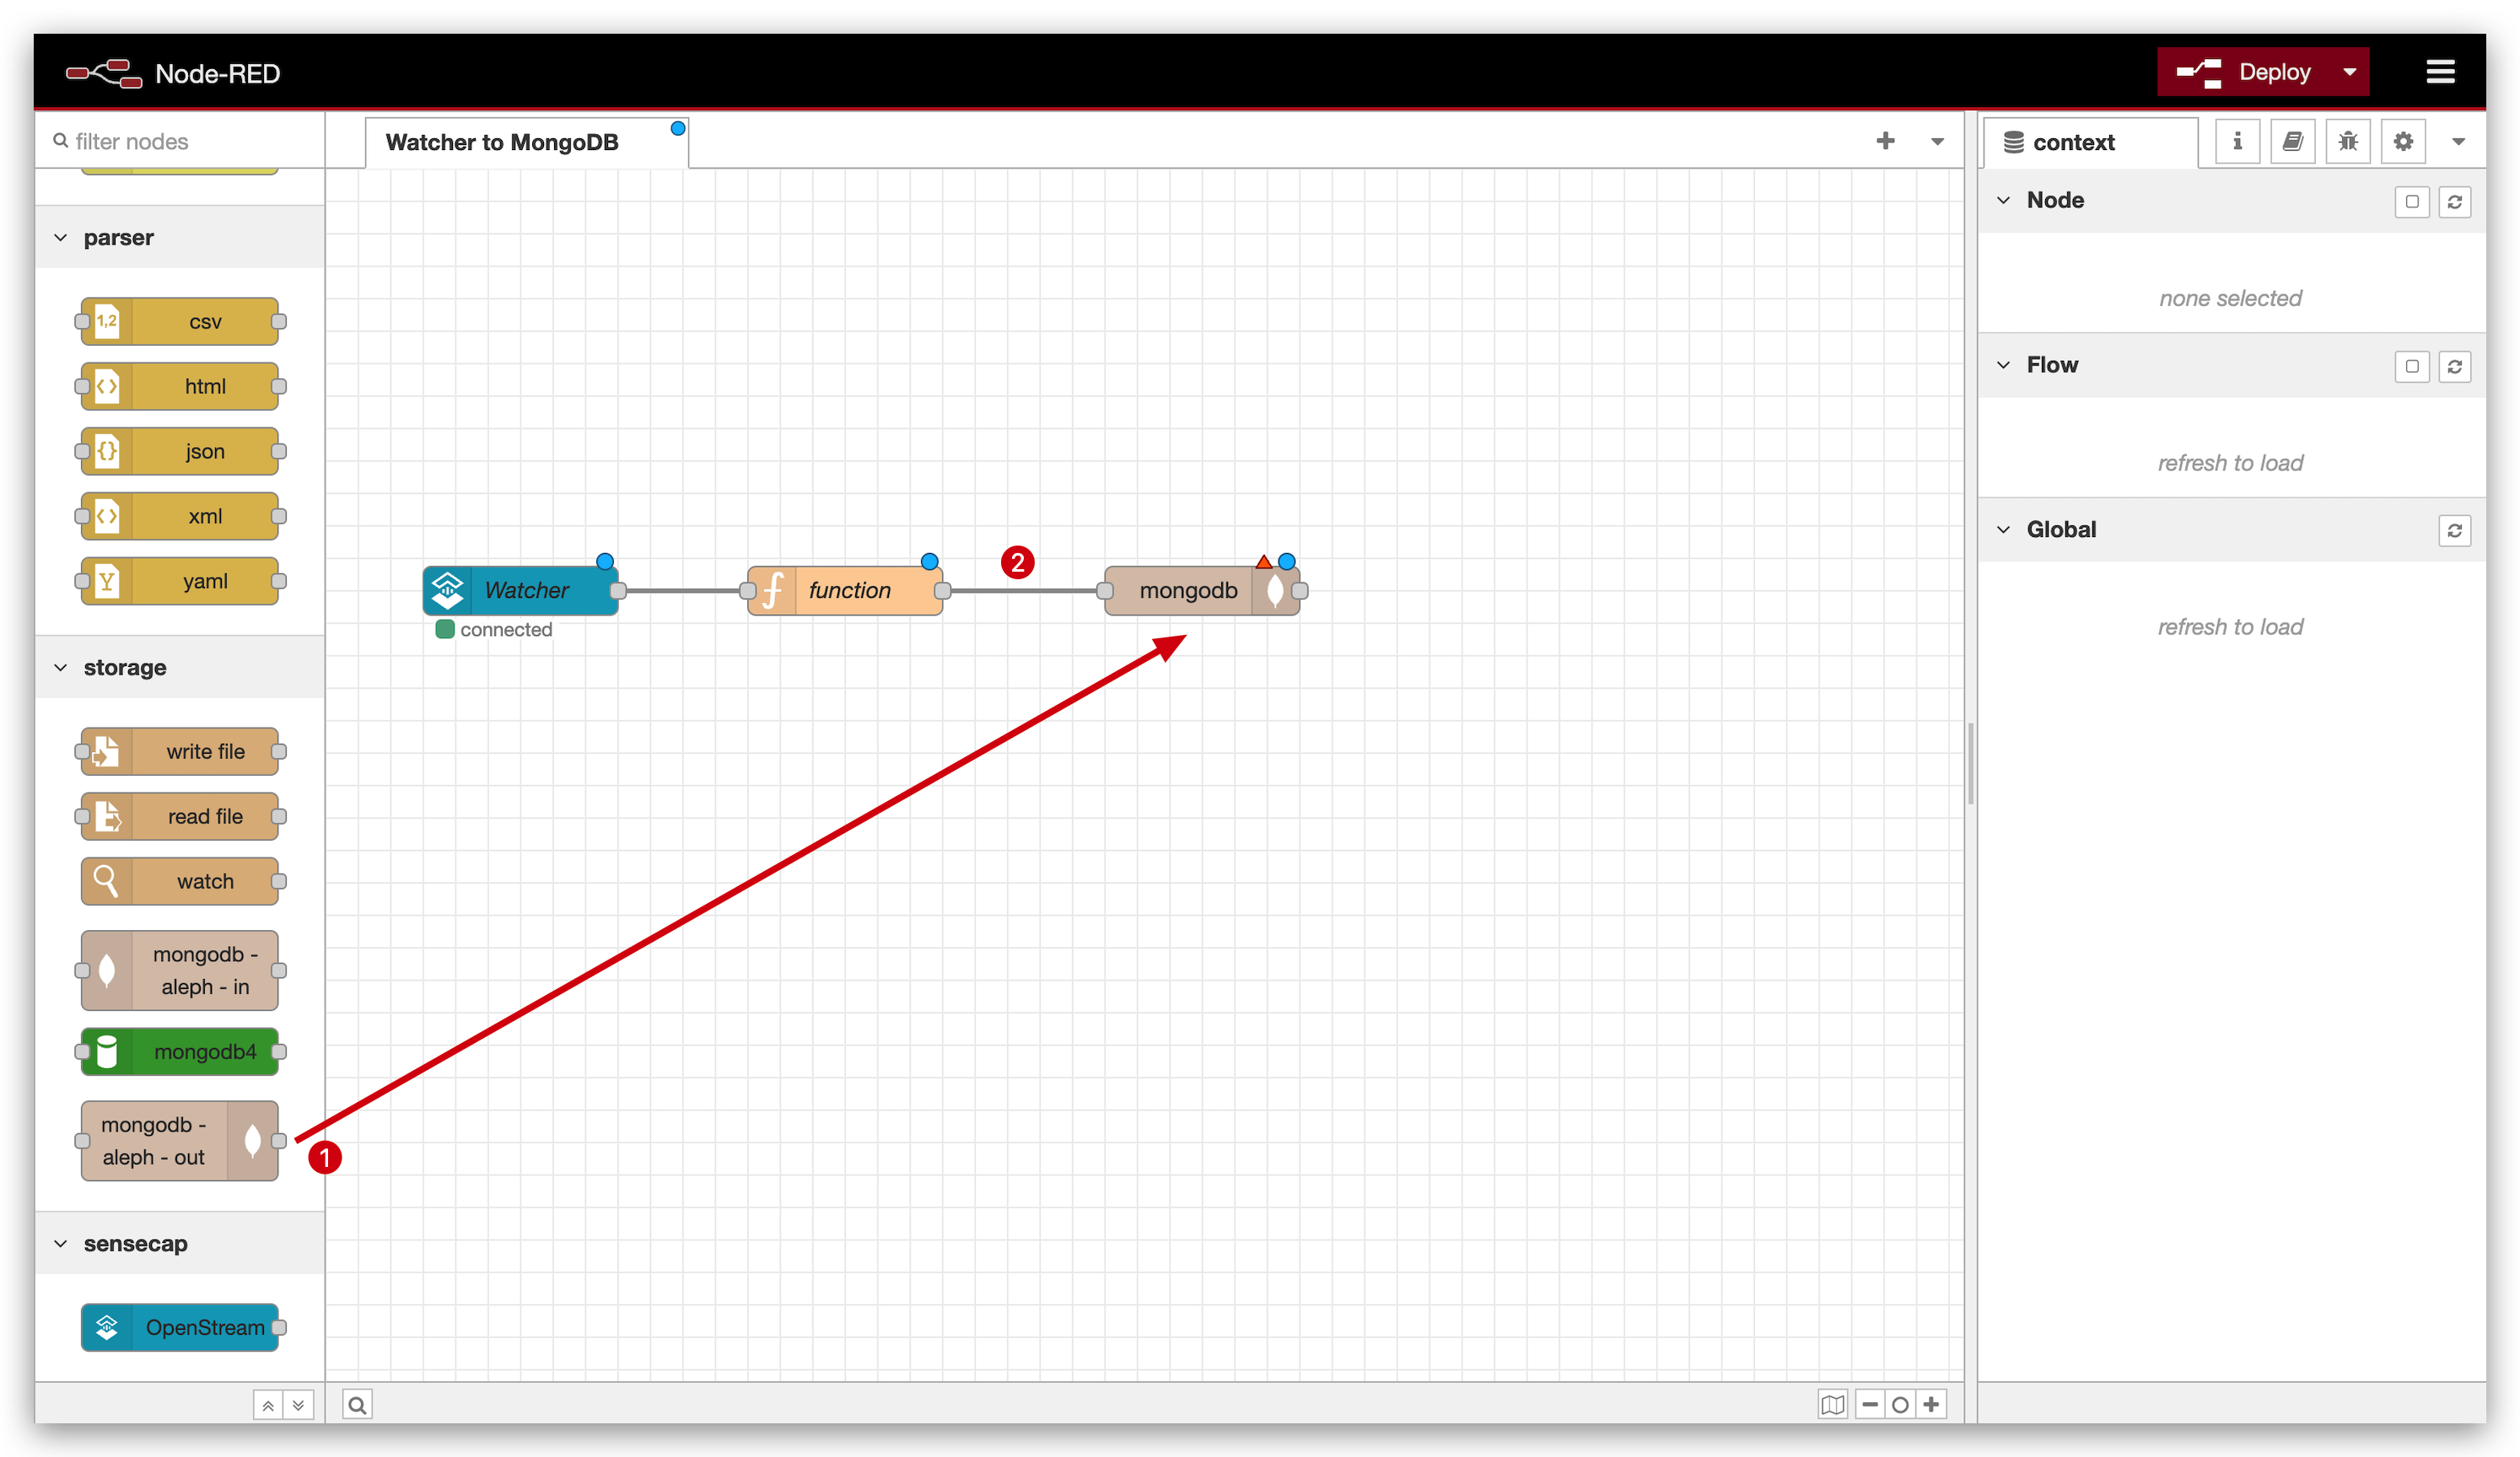
Task: Select the mongodb - aleph - out node
Action: (x=180, y=1140)
